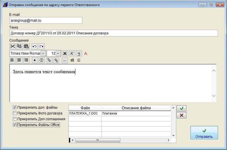Click the Cut scissors icon
This screenshot has height=150, width=227.
(12, 46)
